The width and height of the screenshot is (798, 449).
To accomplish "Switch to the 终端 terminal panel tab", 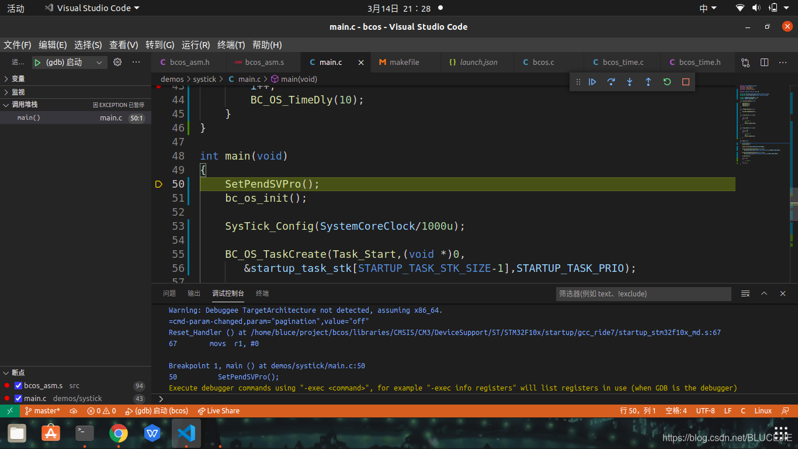I will (262, 293).
